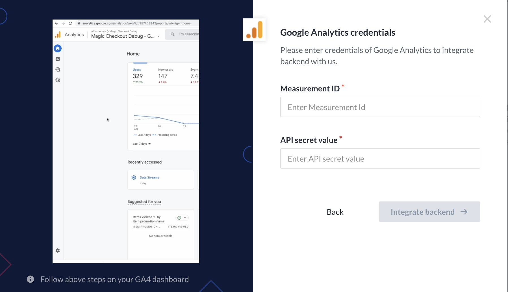508x292 pixels.
Task: Focus the API secret value field
Action: click(380, 159)
